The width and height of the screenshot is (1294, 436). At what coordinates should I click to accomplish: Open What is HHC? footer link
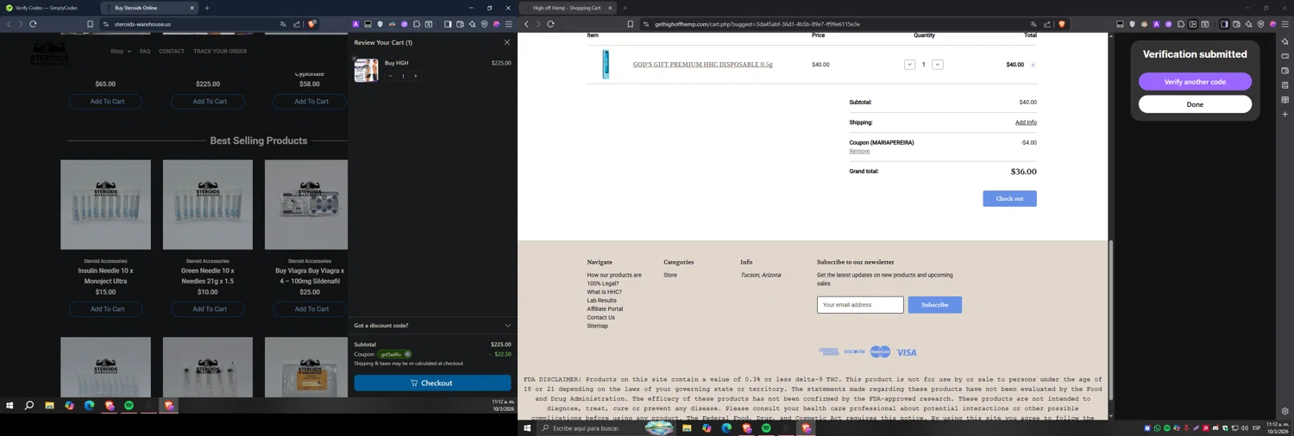(604, 292)
